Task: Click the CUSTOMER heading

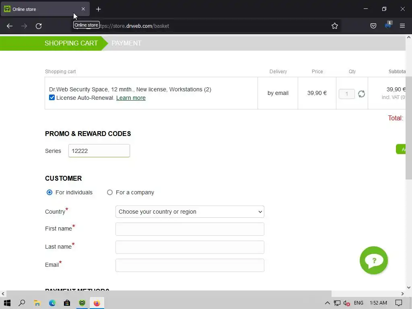Action: point(63,178)
